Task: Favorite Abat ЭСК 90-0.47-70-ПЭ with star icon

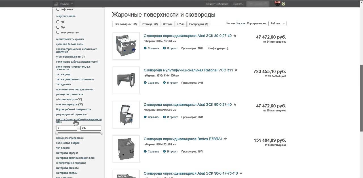Action: 241,173
